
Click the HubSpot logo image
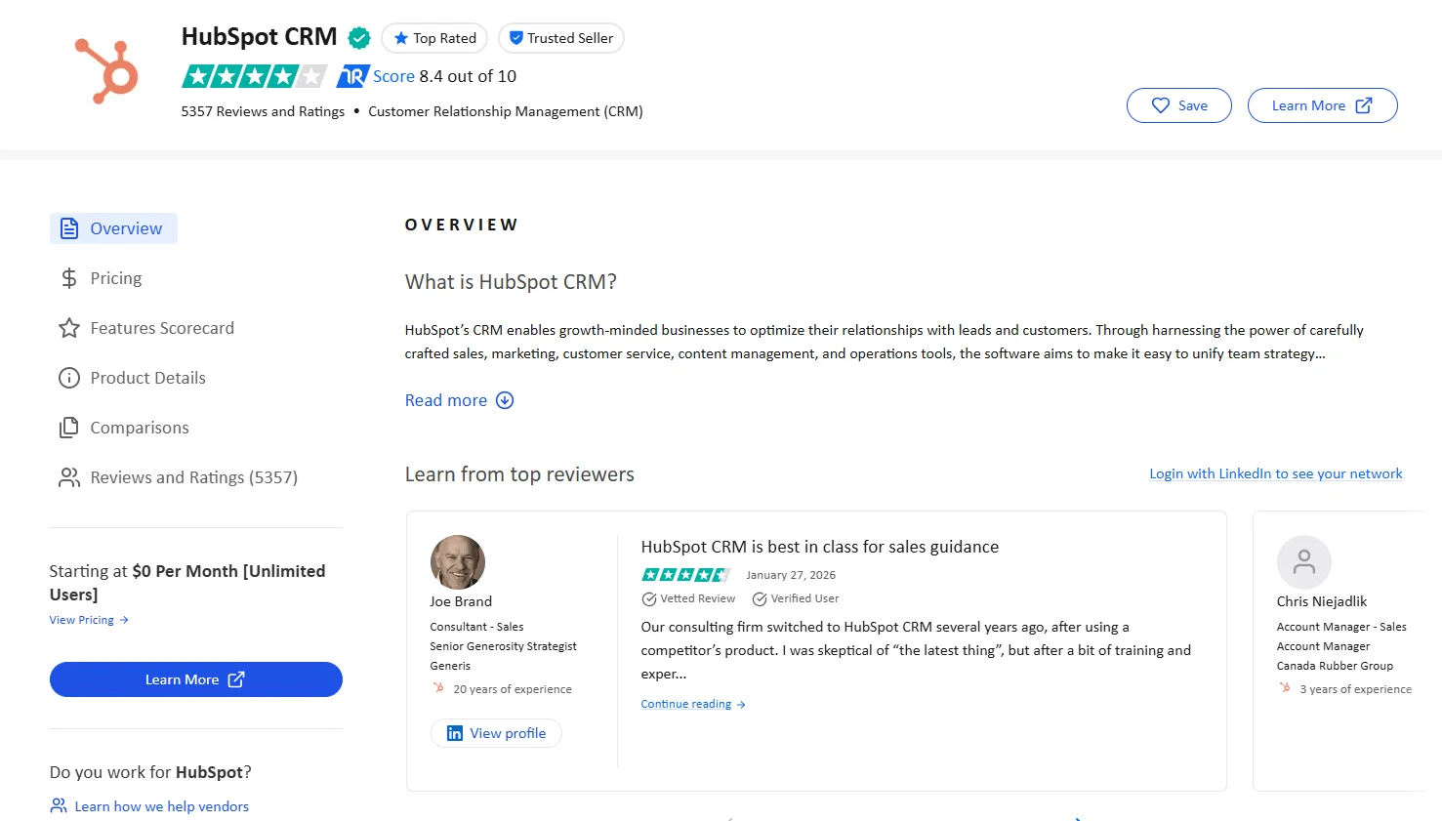(104, 71)
